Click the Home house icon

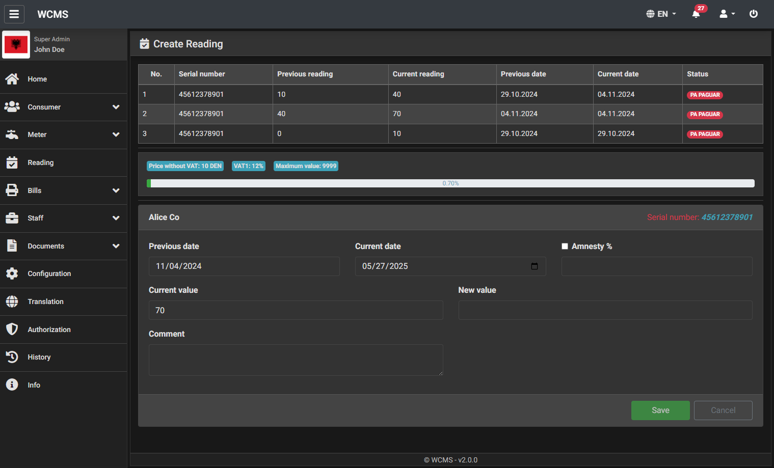pyautogui.click(x=12, y=79)
